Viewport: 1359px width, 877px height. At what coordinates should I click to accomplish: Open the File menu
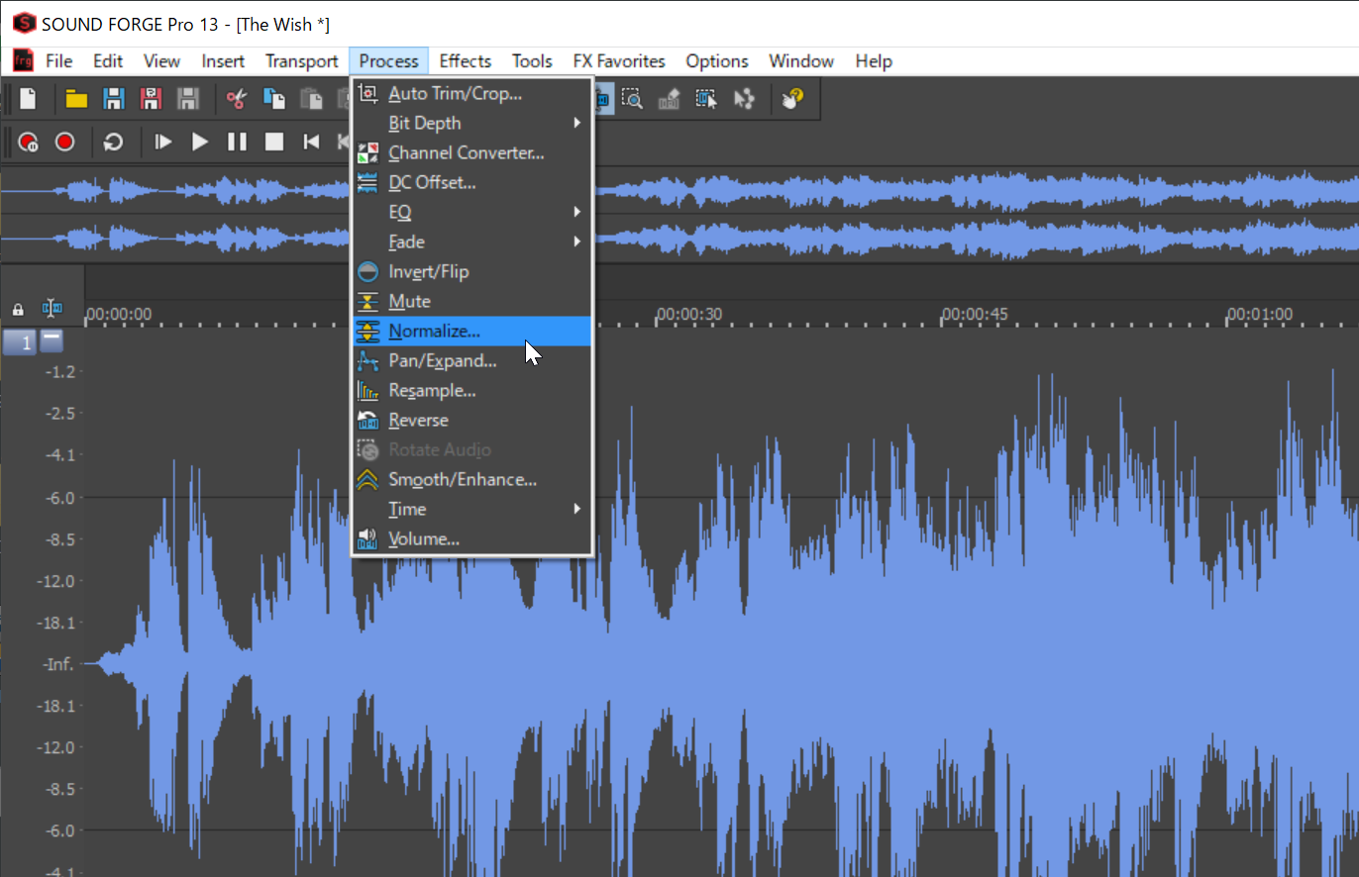coord(59,61)
